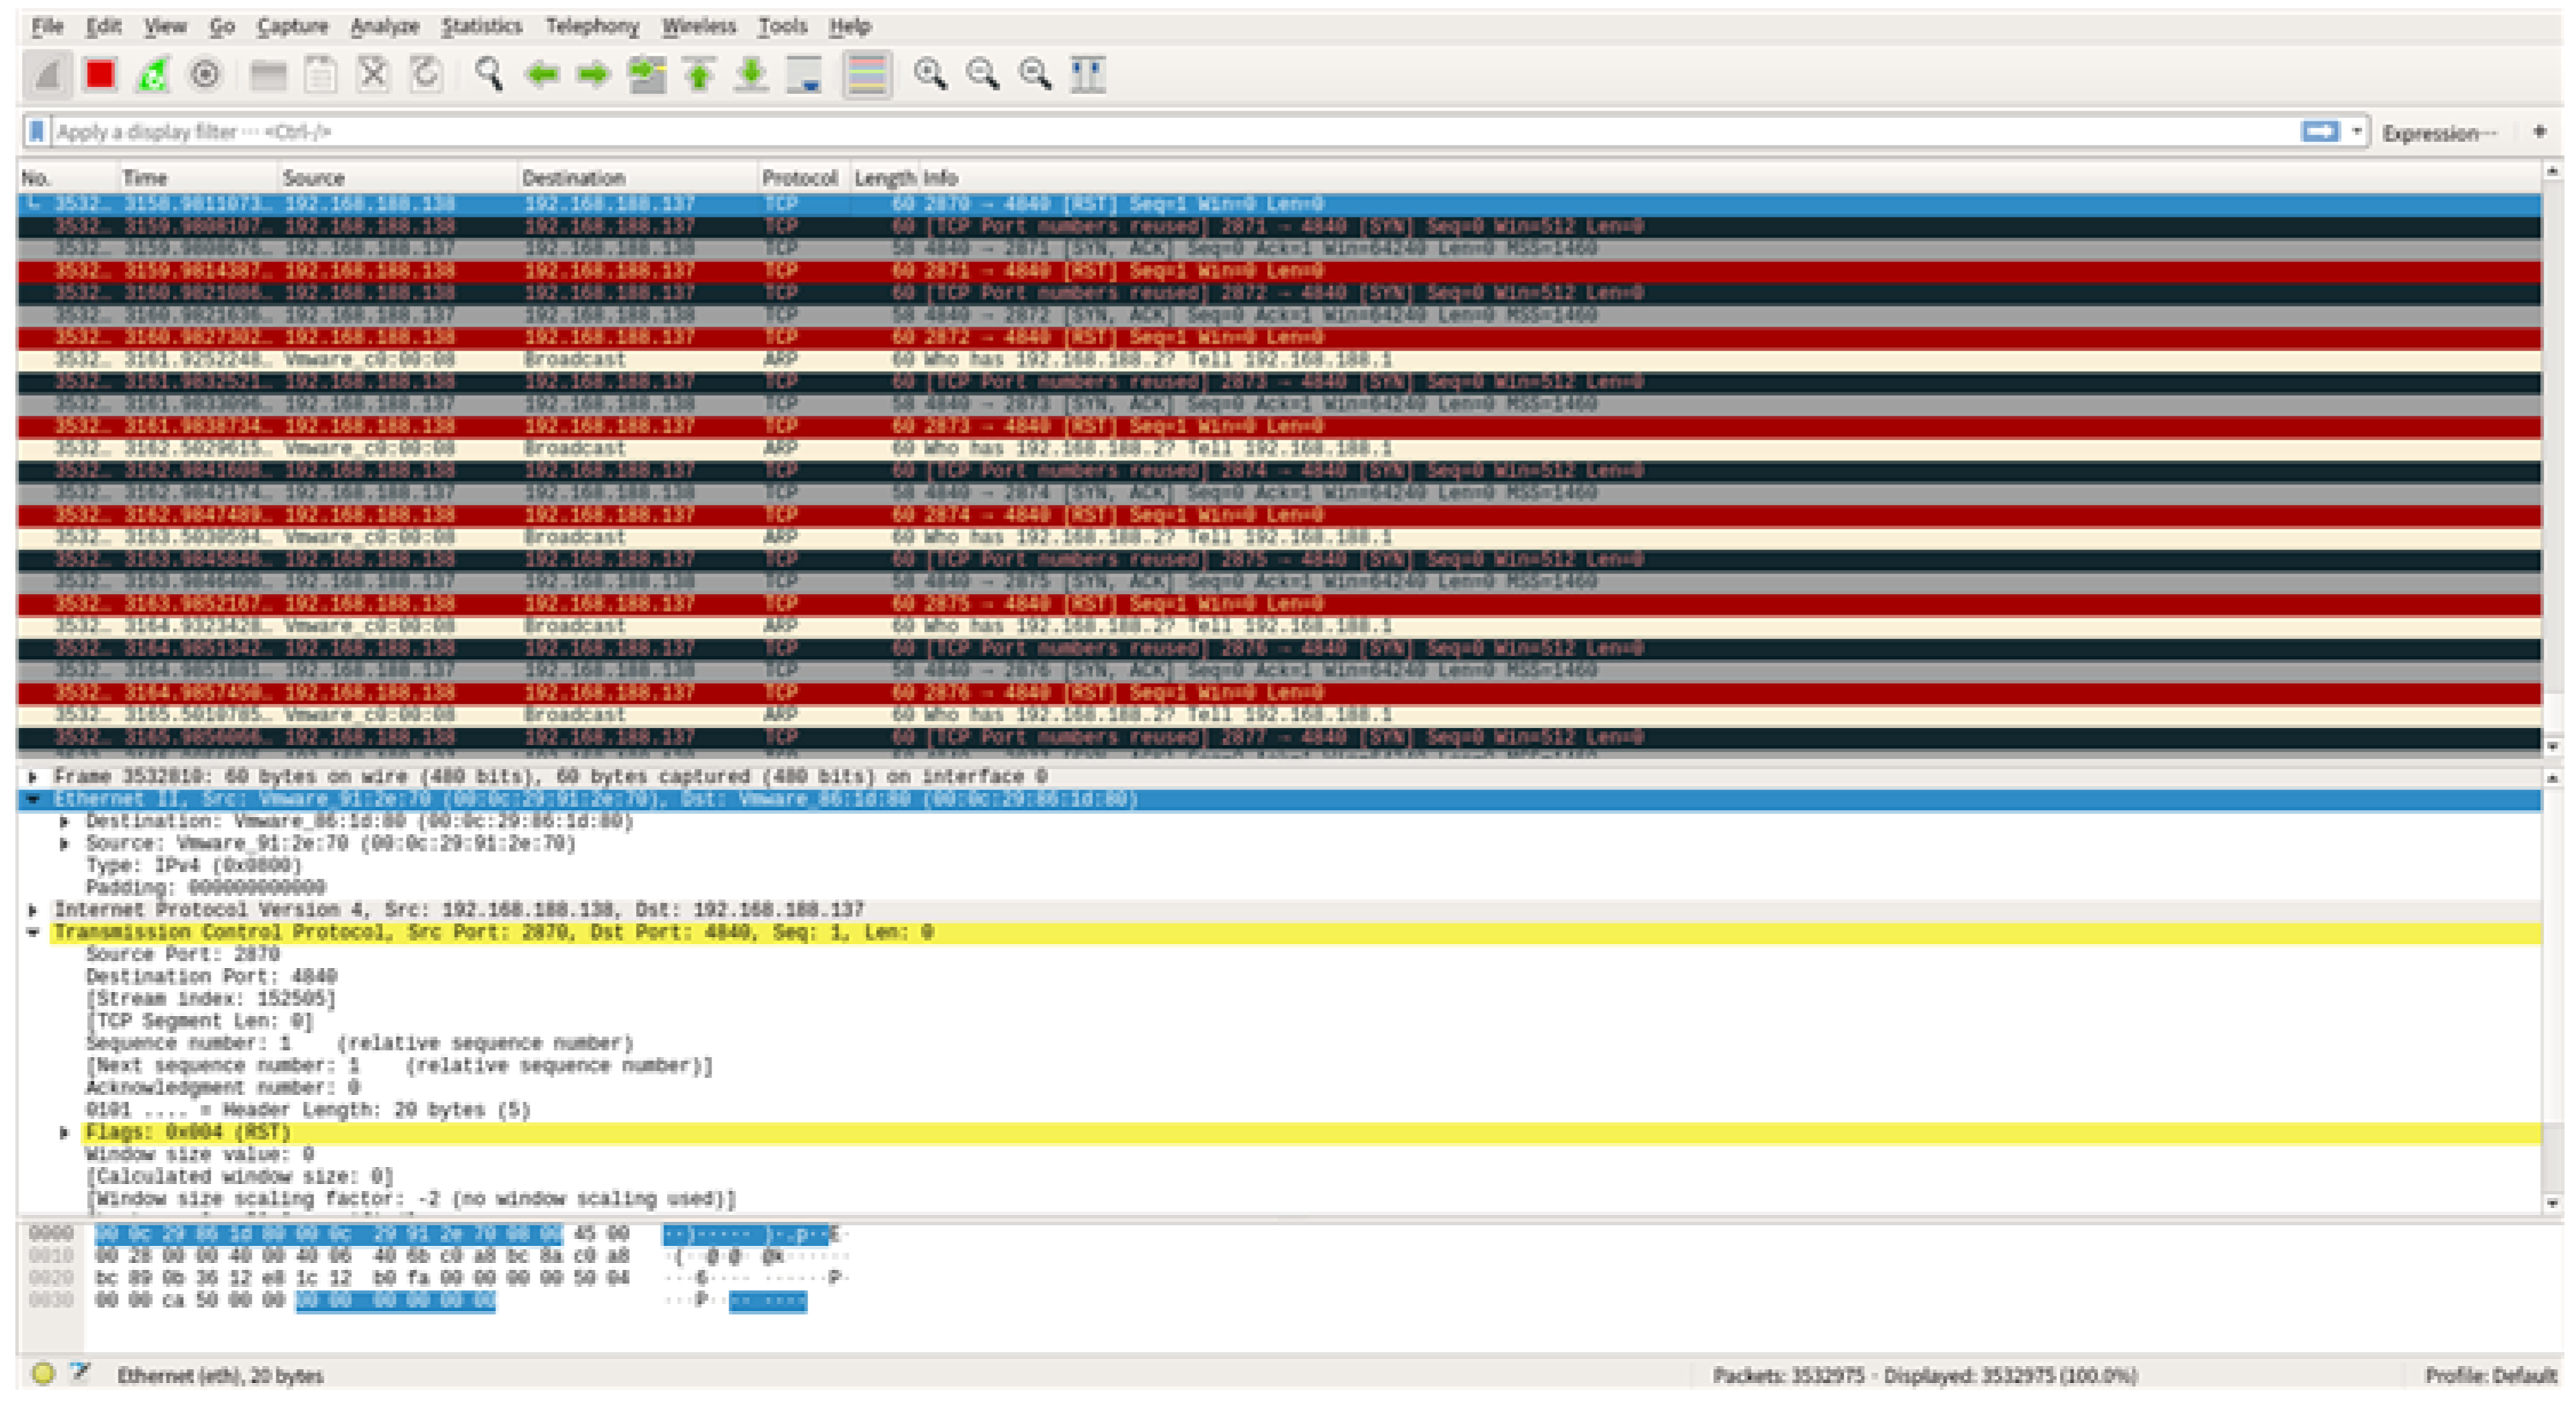Viewport: 2576px width, 1407px height.
Task: Restart the current capture
Action: [x=153, y=75]
